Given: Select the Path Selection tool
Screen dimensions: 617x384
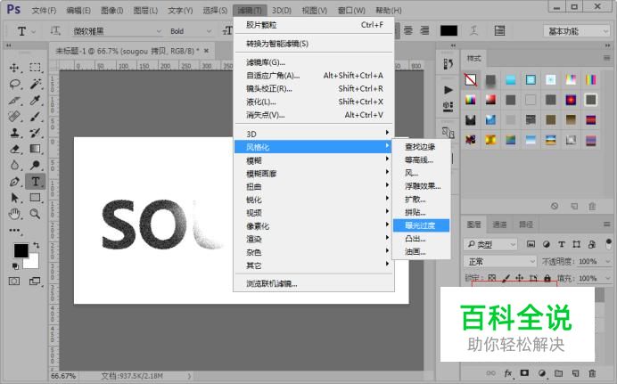Looking at the screenshot, I should click(14, 198).
